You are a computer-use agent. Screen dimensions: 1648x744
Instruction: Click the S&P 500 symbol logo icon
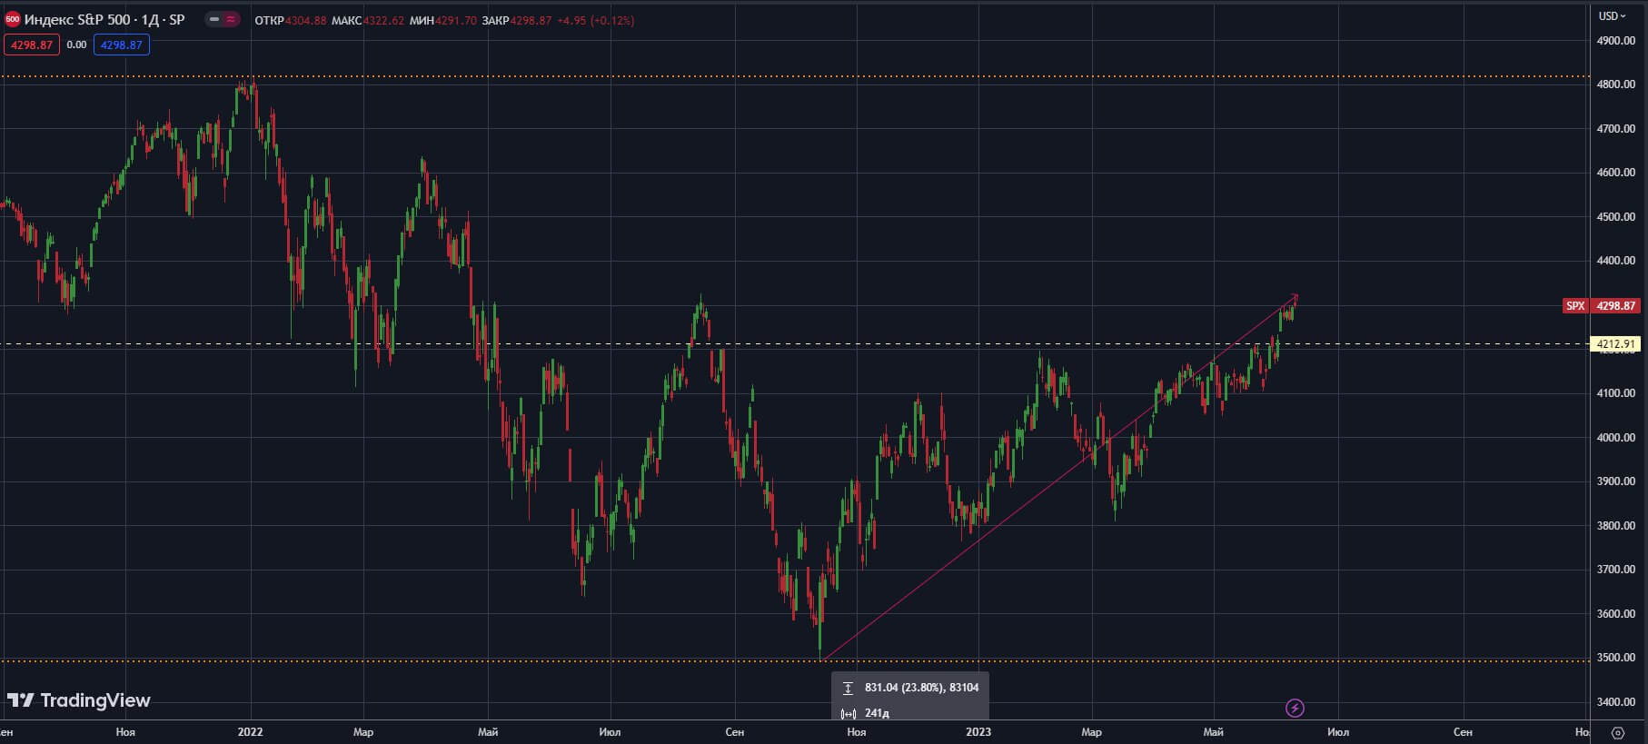[x=13, y=19]
